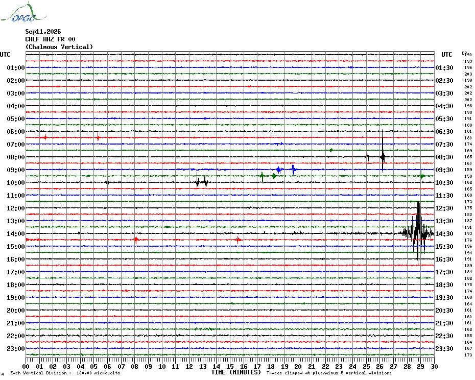Select the 09:00 UTC hour label
This screenshot has height=380, width=475.
tap(16, 170)
